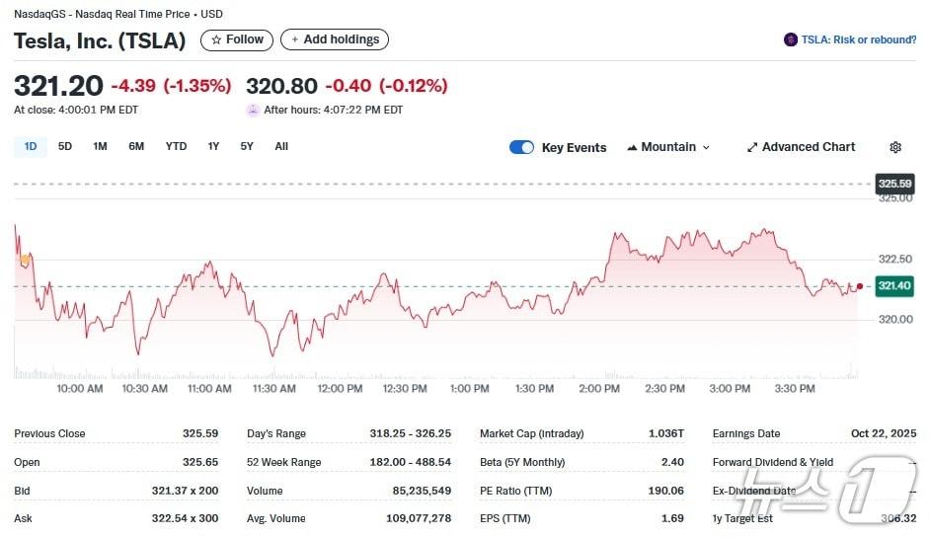Click the red current price dot
This screenshot has height=537, width=930.
click(859, 286)
